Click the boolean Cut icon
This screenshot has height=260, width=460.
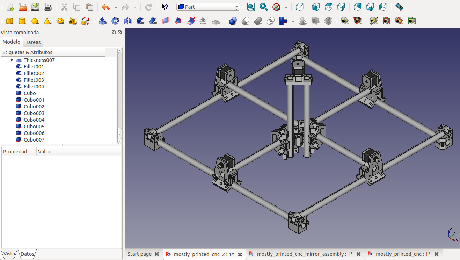tap(246, 21)
